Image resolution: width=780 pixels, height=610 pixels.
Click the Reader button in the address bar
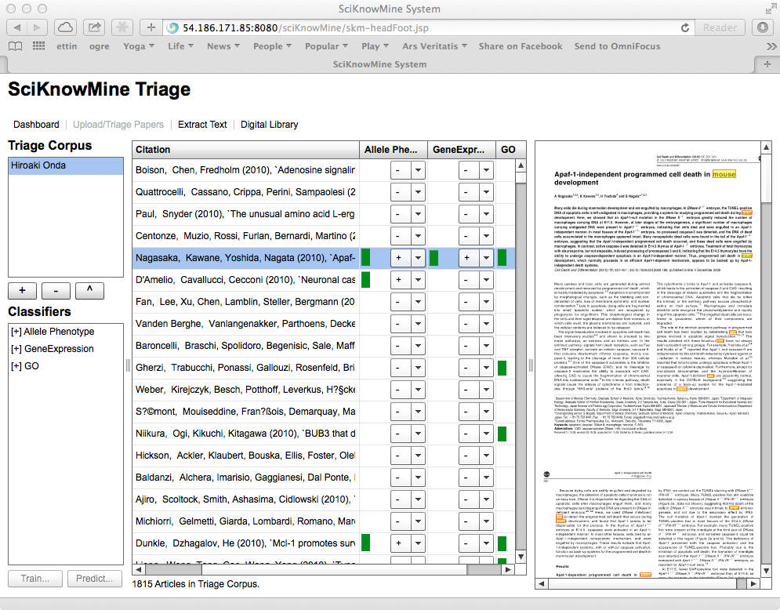pos(720,28)
